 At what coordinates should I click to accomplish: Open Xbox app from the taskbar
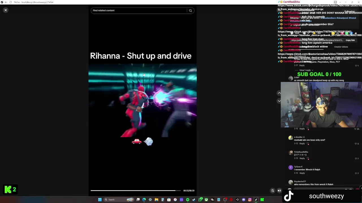pos(206,200)
